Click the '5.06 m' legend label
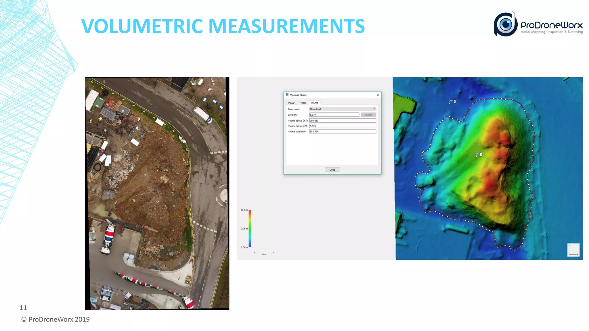The width and height of the screenshot is (589, 331). 244,247
